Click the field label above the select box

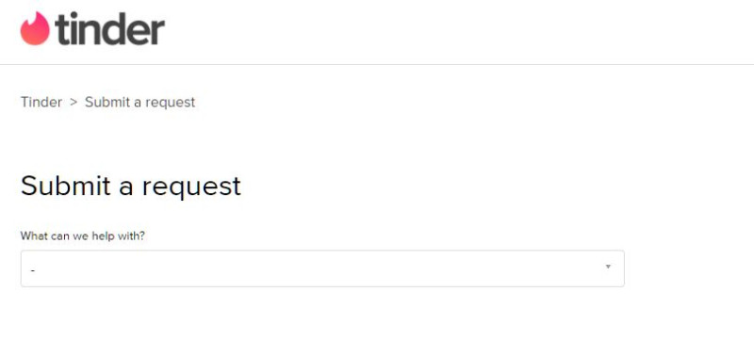(83, 235)
